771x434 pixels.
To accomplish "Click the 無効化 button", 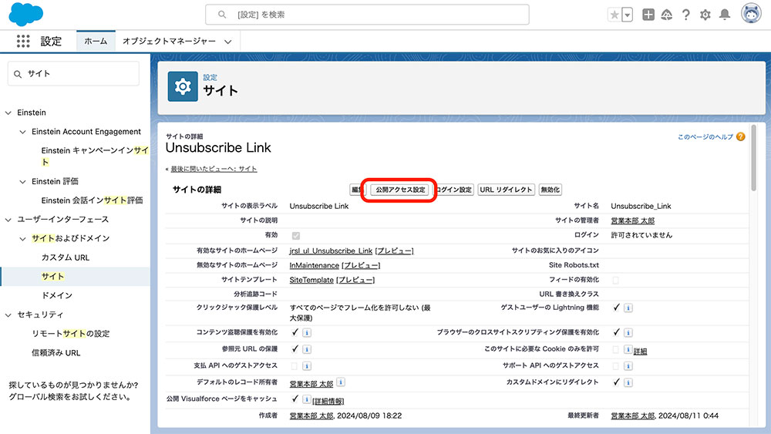I will (x=550, y=190).
